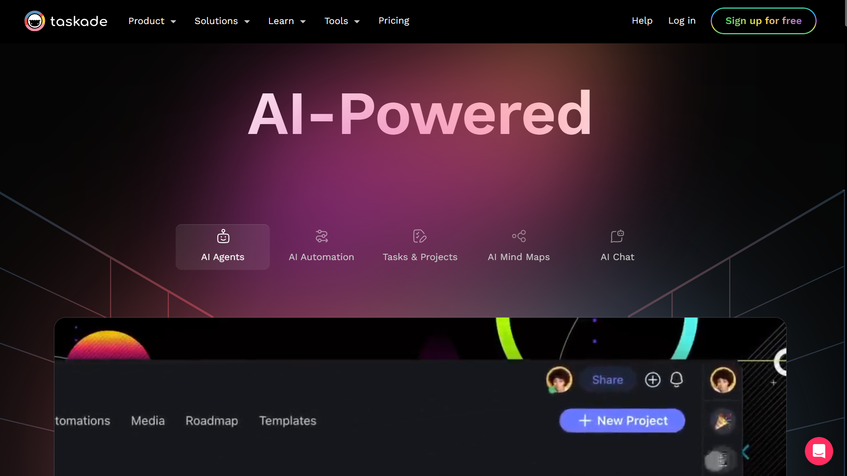Open the Product dropdown menu
Screen dimensions: 847x476
[152, 20]
